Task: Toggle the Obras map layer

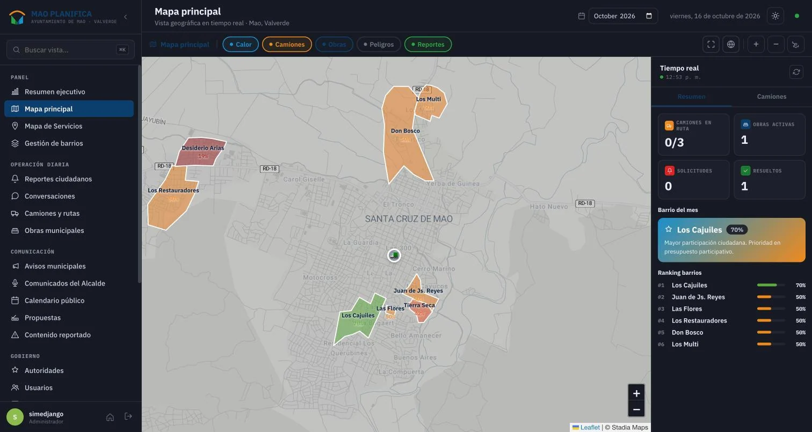Action: [334, 45]
